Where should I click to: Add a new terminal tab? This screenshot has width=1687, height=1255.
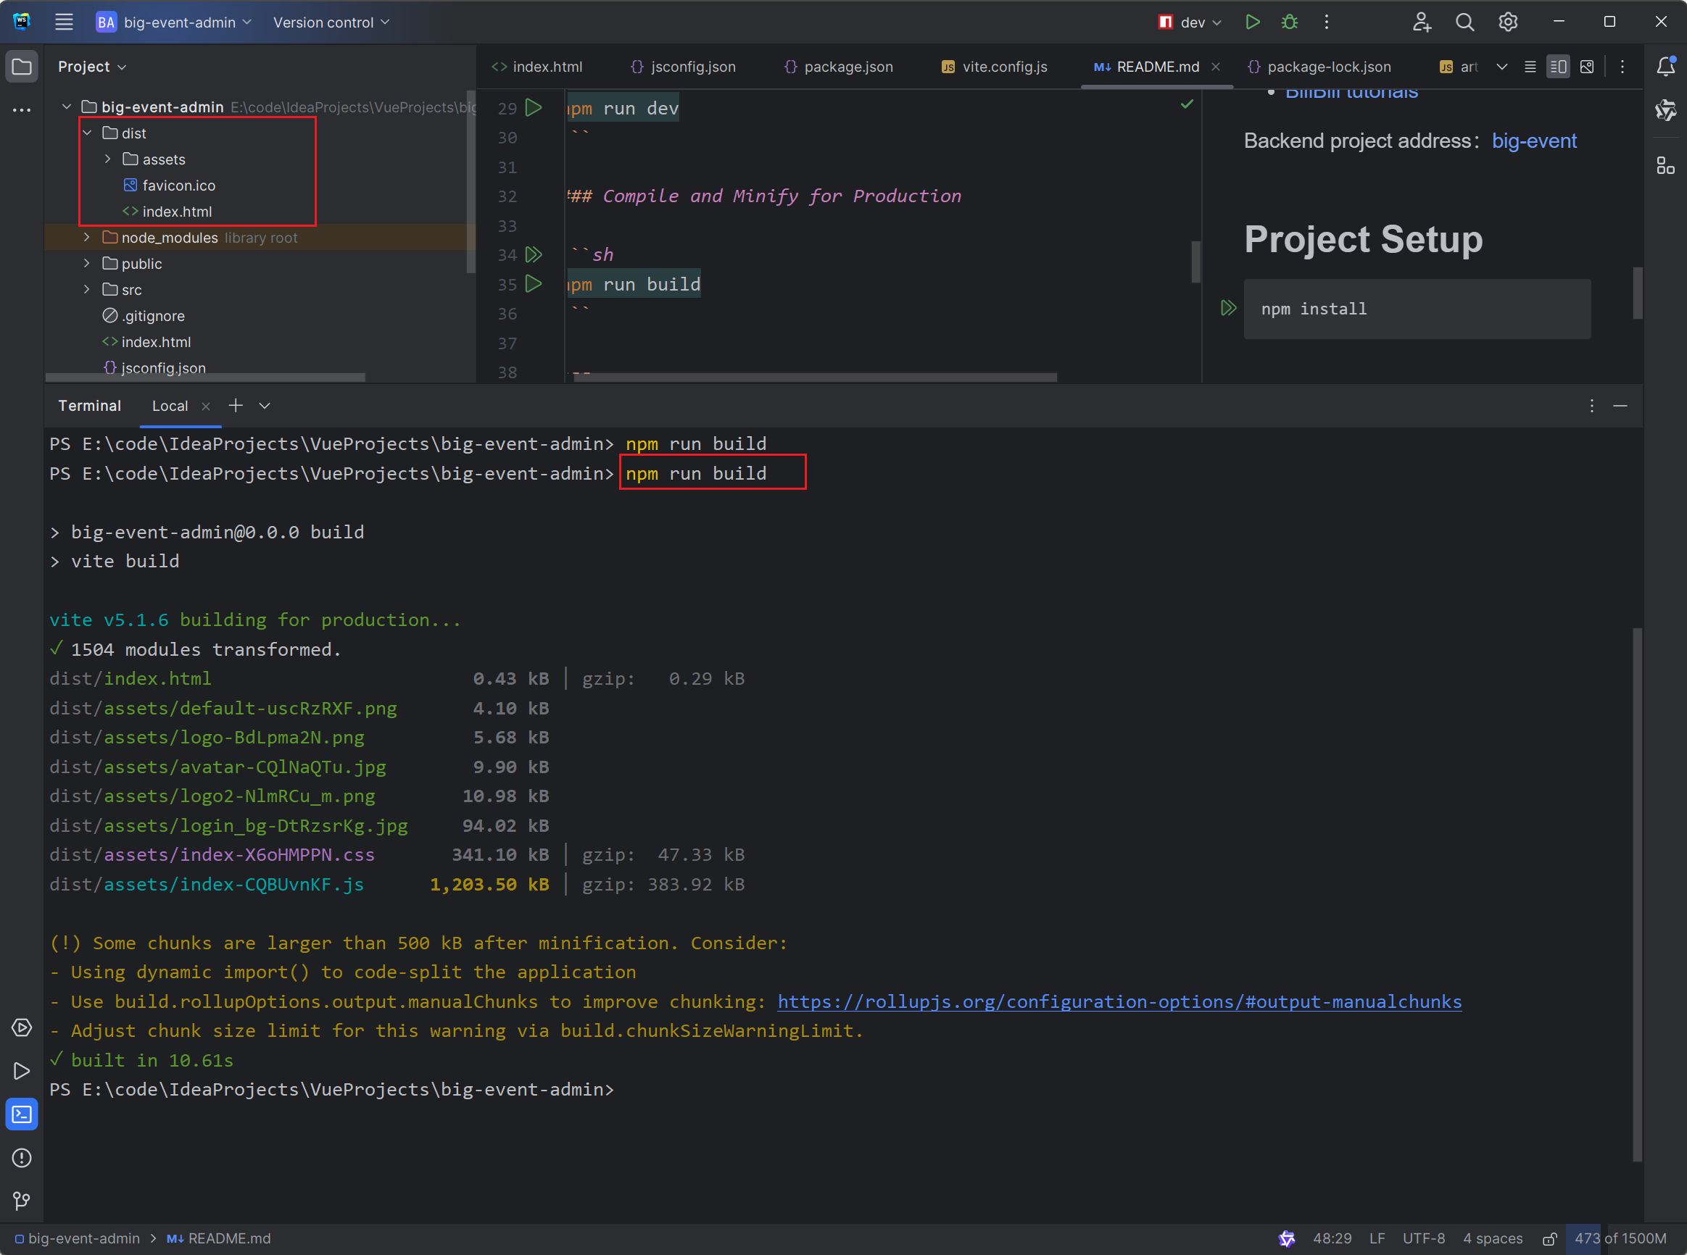pos(236,406)
